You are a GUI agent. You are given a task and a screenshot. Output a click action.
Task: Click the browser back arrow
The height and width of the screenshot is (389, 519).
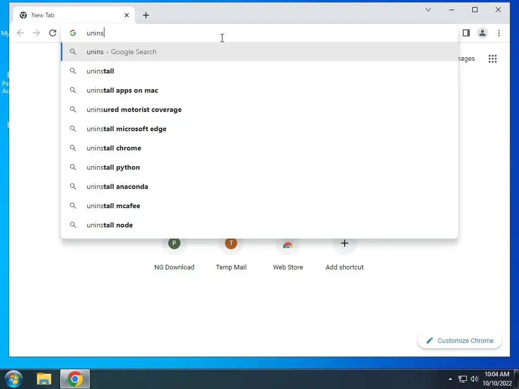point(20,33)
